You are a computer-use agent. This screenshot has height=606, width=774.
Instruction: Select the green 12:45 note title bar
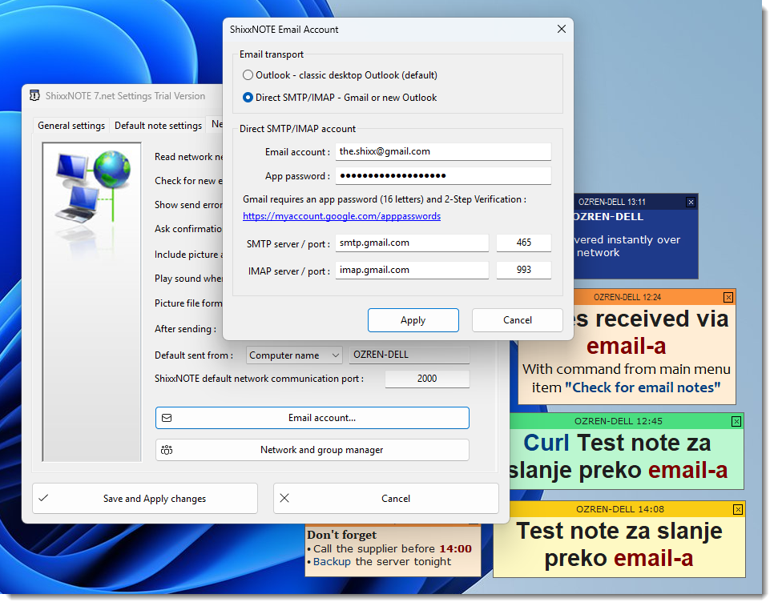626,422
